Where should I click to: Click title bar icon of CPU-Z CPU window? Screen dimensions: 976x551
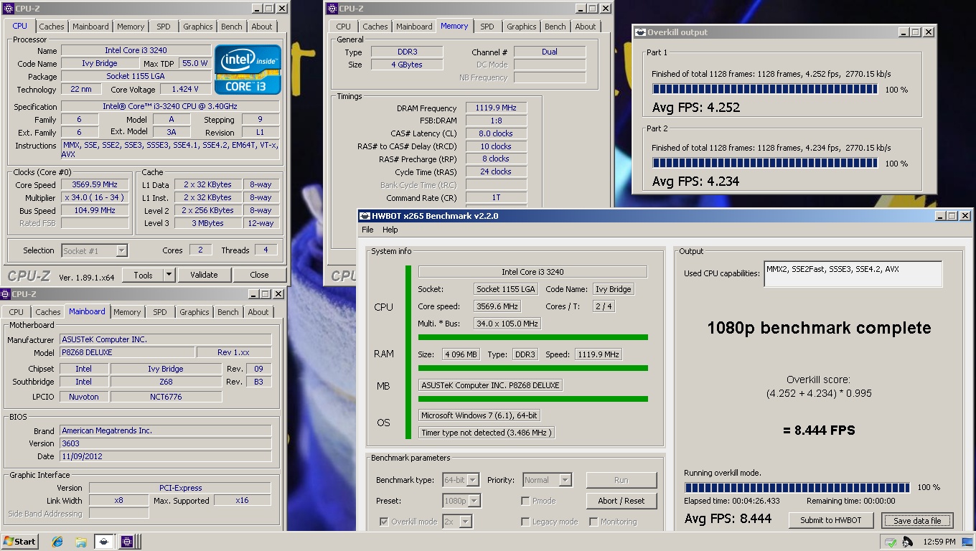tap(8, 9)
